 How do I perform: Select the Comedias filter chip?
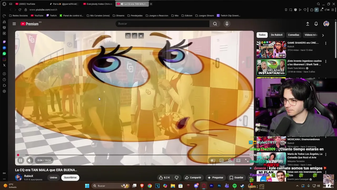click(x=294, y=35)
